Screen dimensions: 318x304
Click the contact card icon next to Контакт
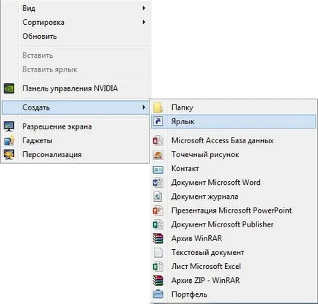pyautogui.click(x=158, y=169)
